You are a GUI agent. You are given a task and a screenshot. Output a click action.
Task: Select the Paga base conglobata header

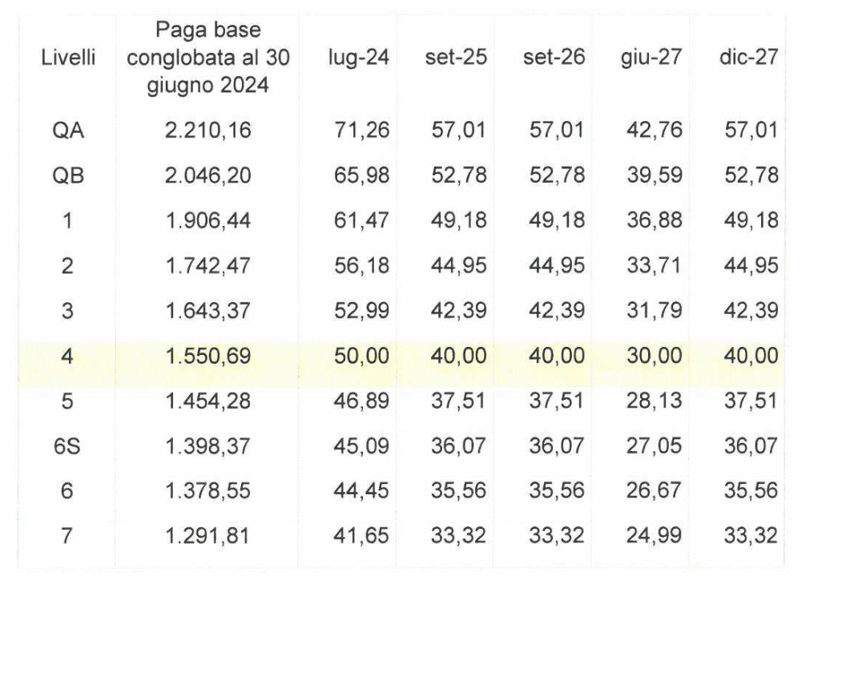[x=208, y=58]
